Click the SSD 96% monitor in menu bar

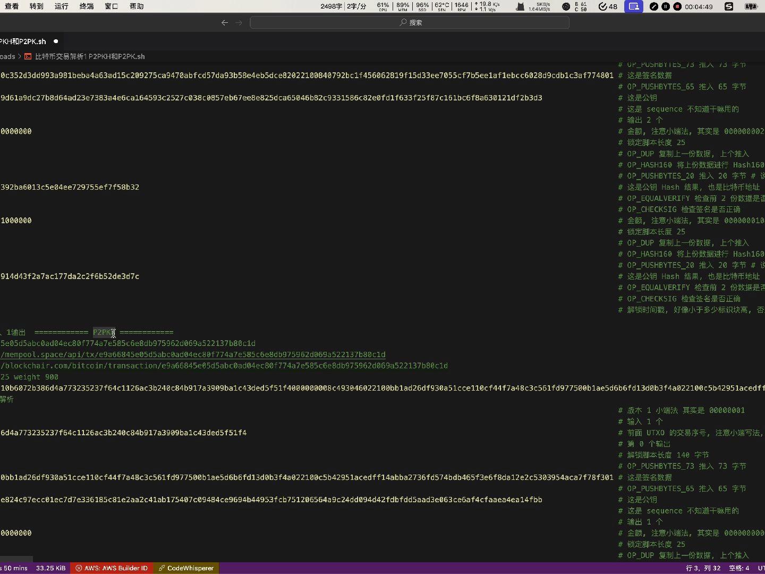422,6
